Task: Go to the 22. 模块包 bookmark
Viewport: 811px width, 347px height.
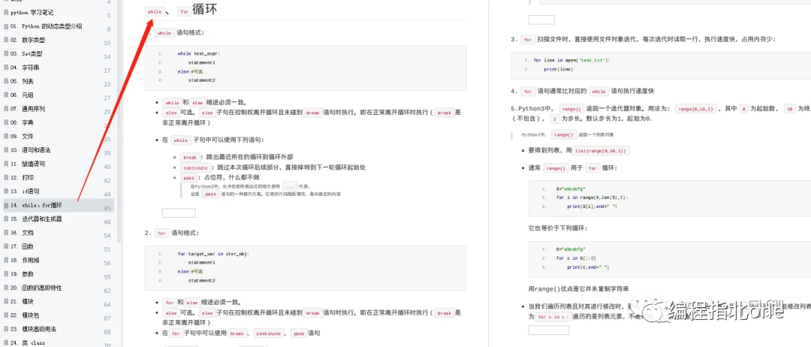Action: 25,315
